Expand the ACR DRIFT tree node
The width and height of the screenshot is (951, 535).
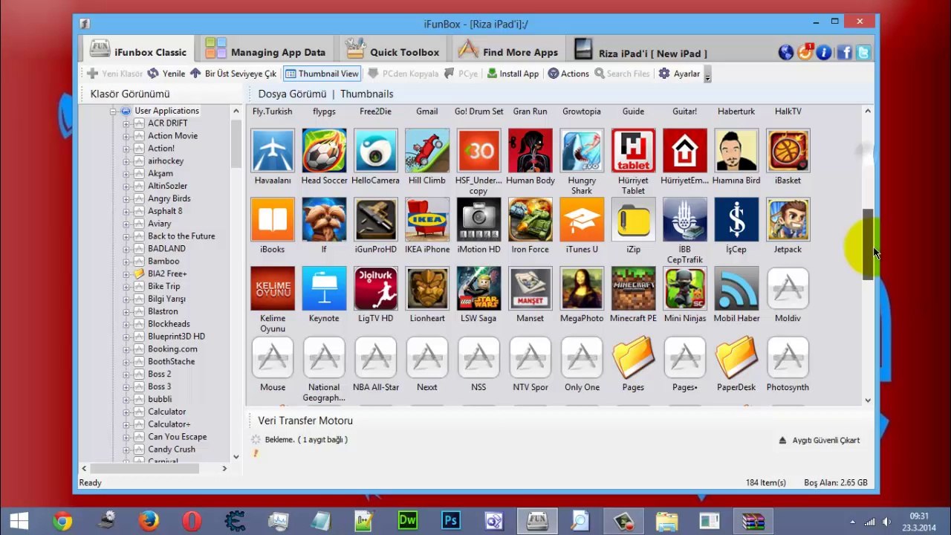(126, 123)
